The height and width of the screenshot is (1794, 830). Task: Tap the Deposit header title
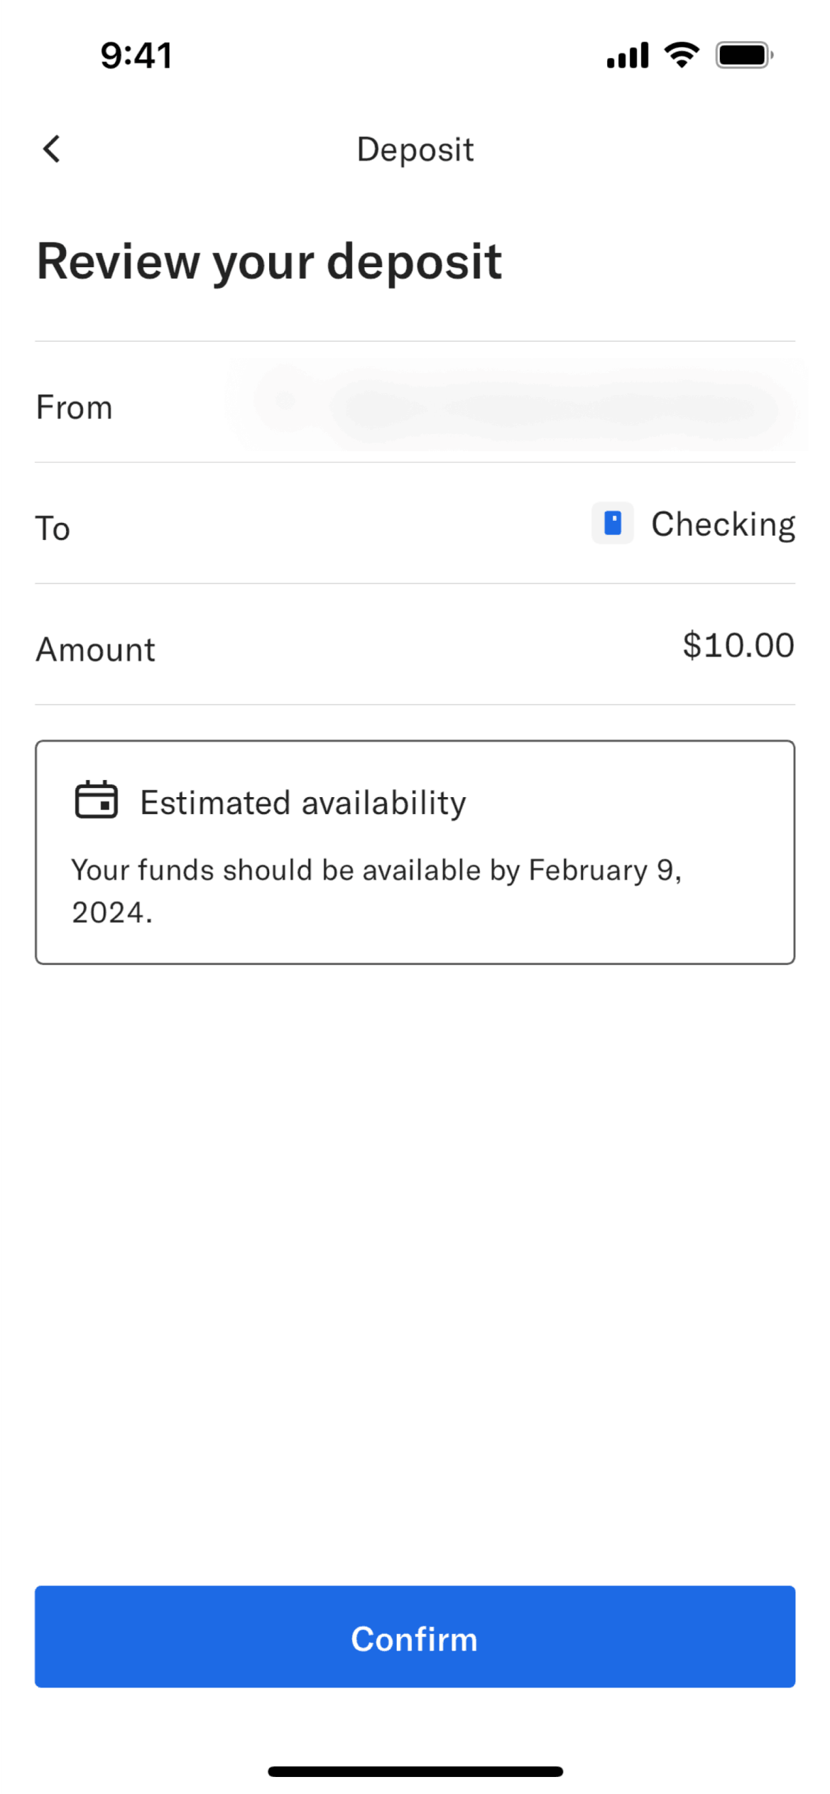coord(415,150)
